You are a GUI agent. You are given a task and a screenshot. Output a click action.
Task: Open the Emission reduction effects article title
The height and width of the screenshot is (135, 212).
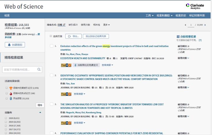(114, 48)
